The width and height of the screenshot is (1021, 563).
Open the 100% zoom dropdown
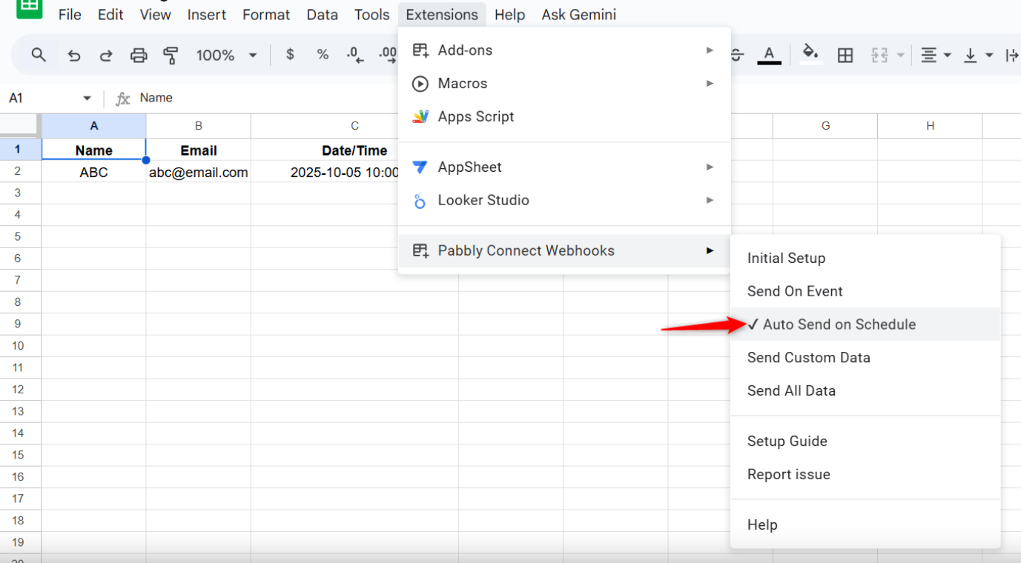[226, 55]
